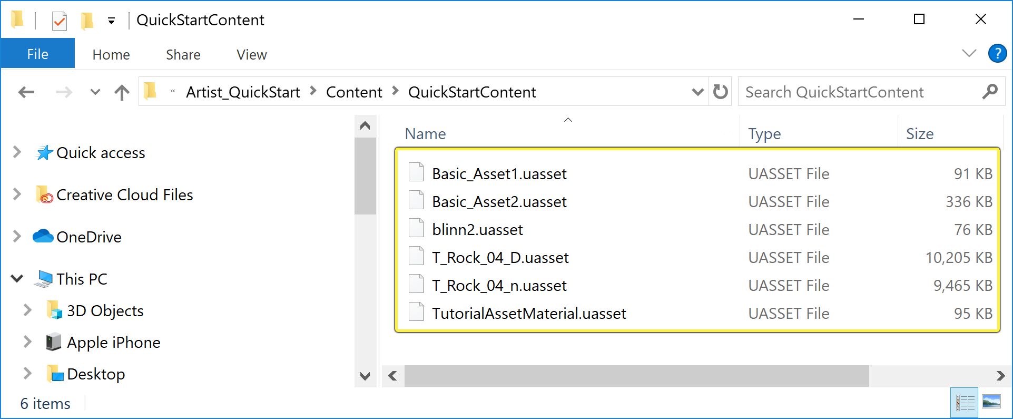Show hidden breadcrumb path chevrons
Screen dimensions: 1013x419
(173, 92)
